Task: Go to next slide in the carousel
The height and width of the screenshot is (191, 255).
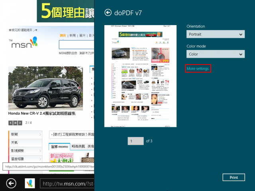Action: tap(20, 123)
